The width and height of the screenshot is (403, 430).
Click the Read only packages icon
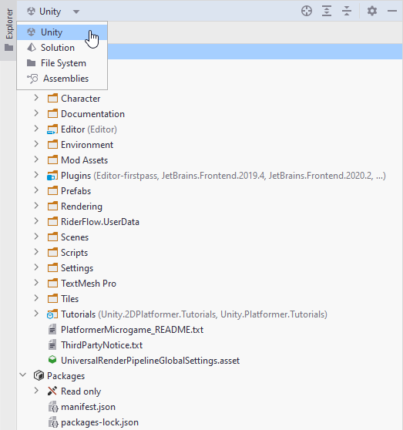coord(52,391)
